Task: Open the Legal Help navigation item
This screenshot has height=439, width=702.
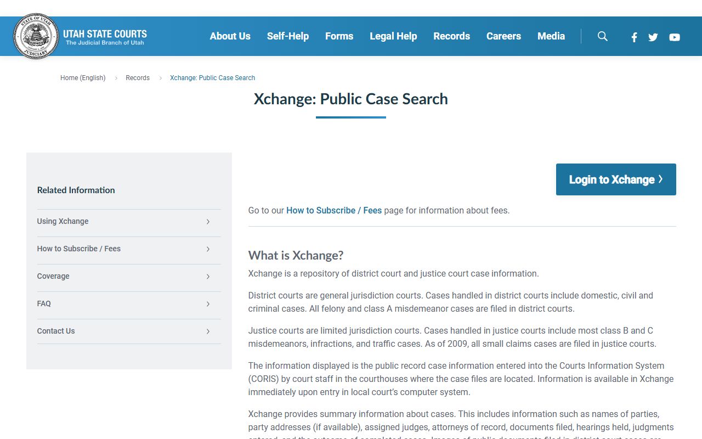Action: 393,36
